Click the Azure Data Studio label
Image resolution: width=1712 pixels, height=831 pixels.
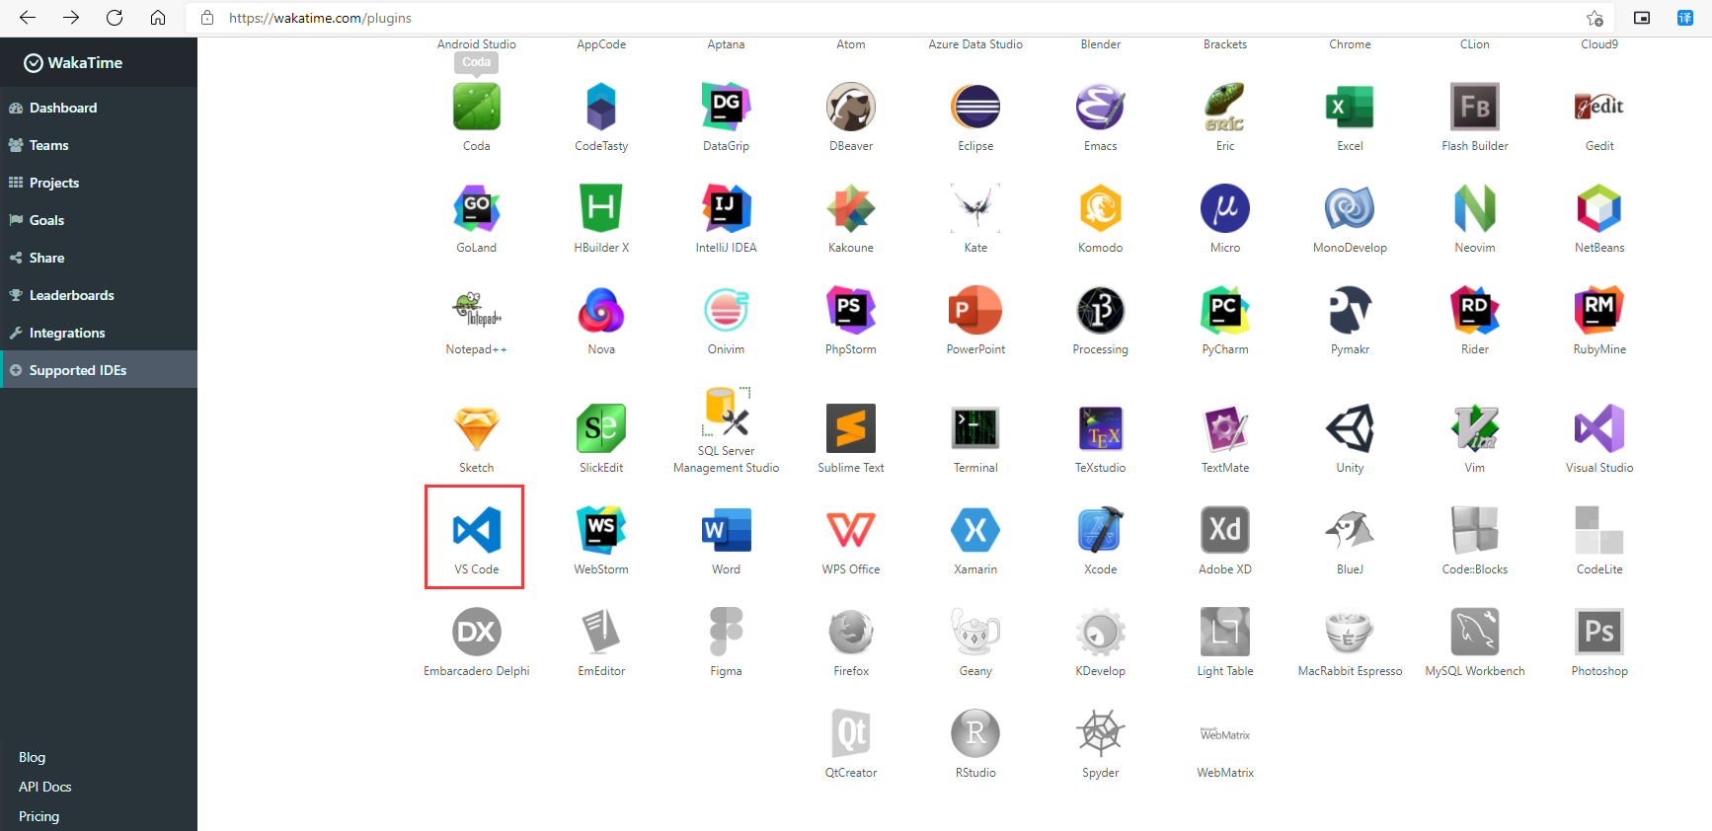click(x=975, y=44)
